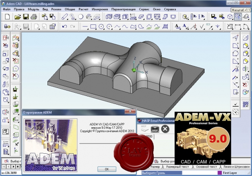The image size is (252, 176).
Task: Expand the pencil ruler tool flyout in top toolbar
Action: 67,19
